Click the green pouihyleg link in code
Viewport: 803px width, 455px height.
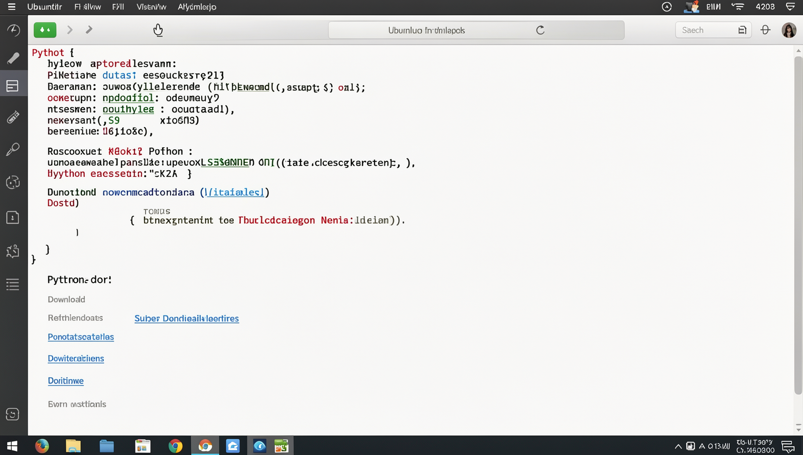click(x=128, y=109)
